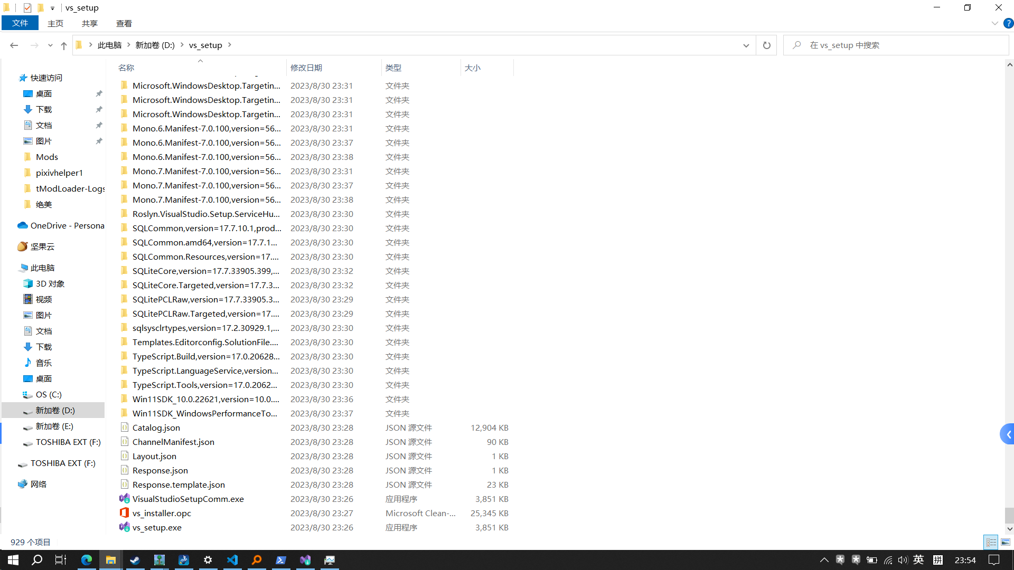1014x570 pixels.
Task: Open Windows PowerShell from the taskbar
Action: [x=281, y=560]
